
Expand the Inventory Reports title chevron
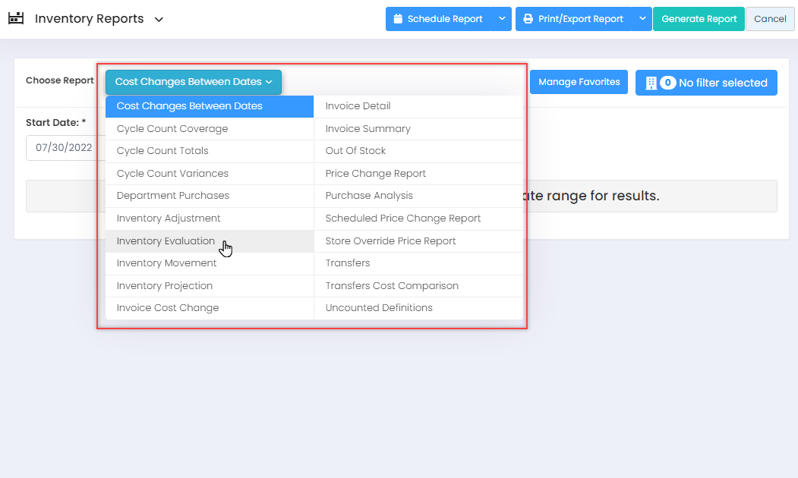tap(159, 20)
